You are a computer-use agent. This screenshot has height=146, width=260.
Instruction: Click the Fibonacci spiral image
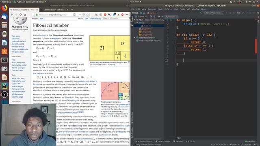115,91
